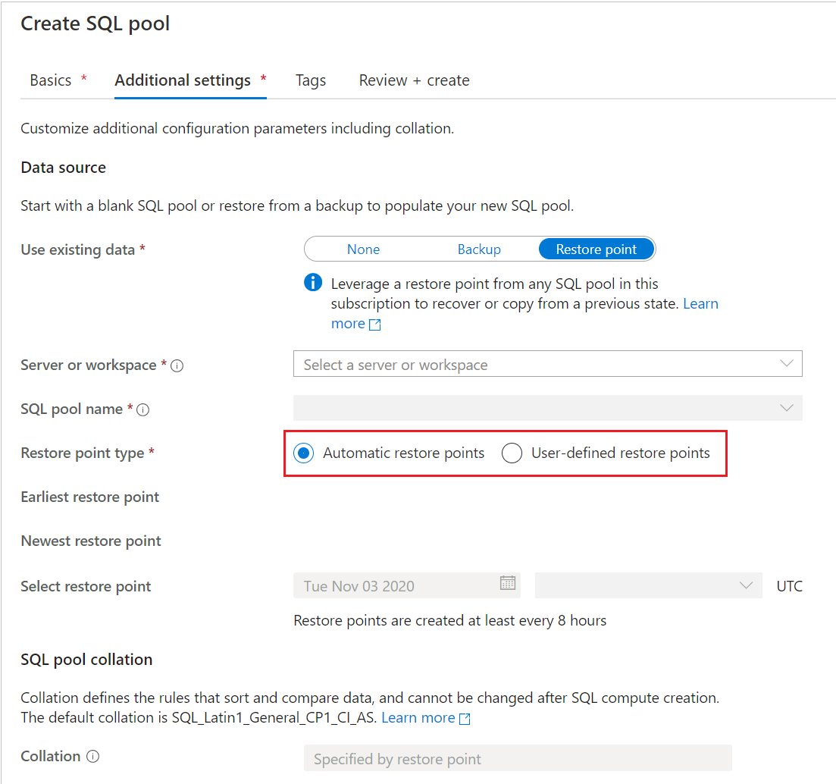Select Automatic restore points
836x784 pixels.
(305, 453)
